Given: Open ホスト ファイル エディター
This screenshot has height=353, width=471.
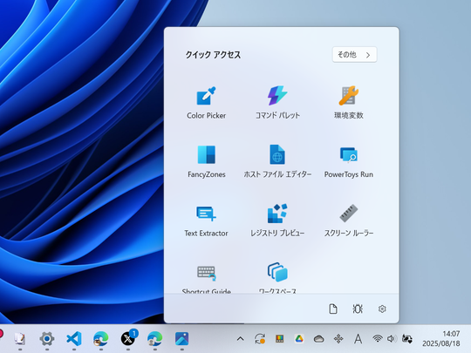Looking at the screenshot, I should 277,162.
